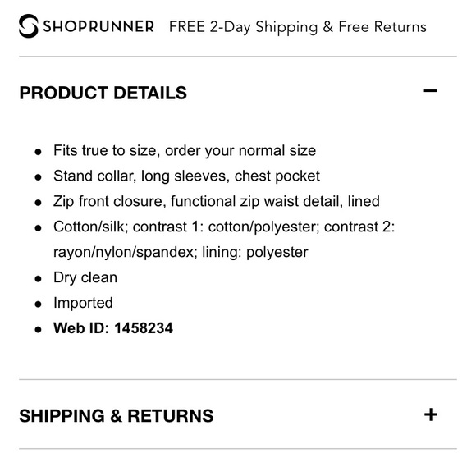
Task: Expand Shipping & Returns with the plus icon
Action: [431, 414]
